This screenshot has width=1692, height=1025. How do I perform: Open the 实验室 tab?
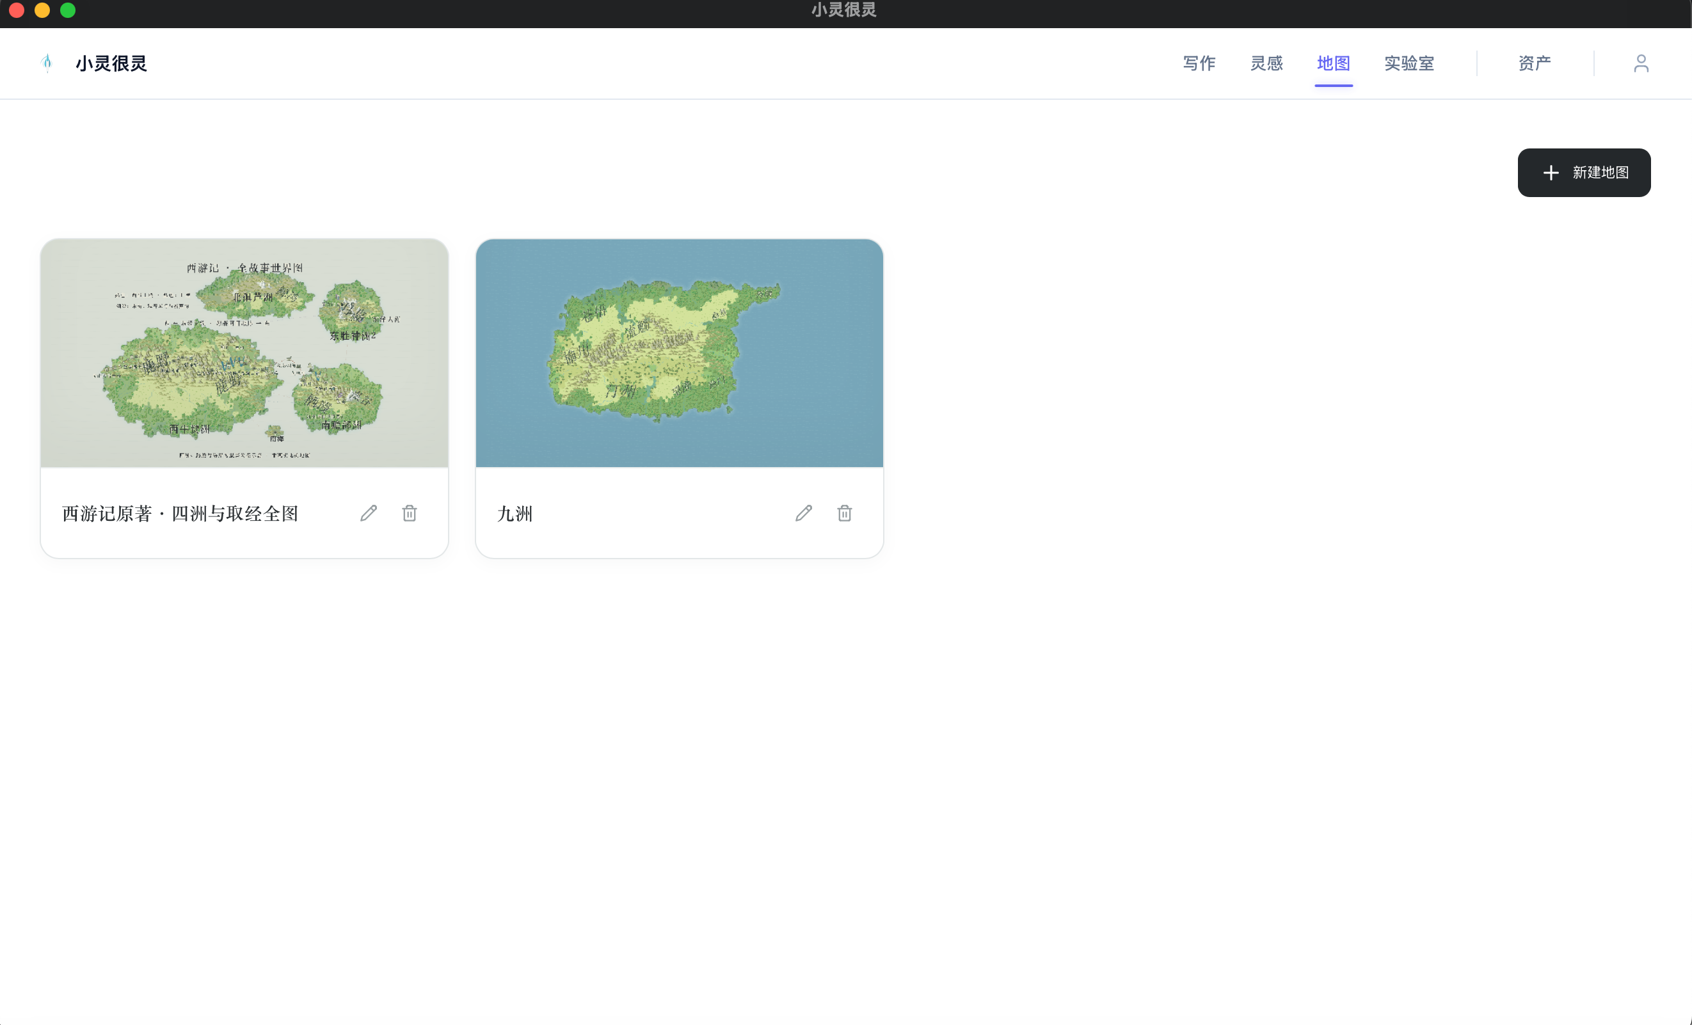1409,63
